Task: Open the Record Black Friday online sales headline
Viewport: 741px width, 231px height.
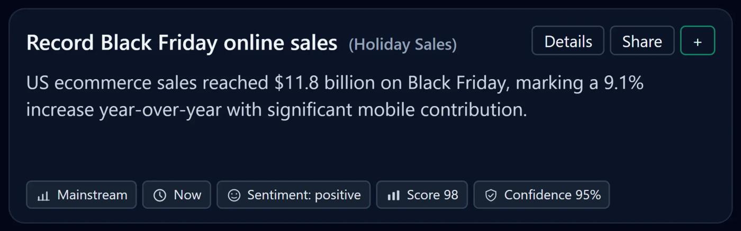Action: pos(182,43)
